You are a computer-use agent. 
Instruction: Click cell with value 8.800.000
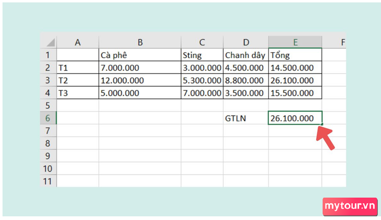[246, 80]
